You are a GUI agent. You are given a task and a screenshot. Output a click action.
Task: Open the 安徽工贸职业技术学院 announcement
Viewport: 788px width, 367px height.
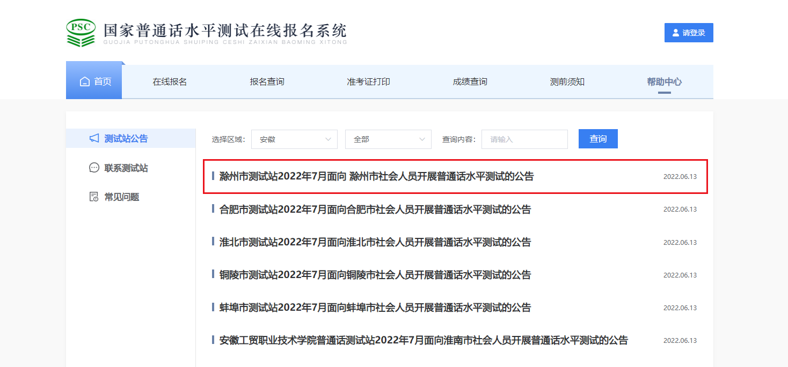pos(424,340)
